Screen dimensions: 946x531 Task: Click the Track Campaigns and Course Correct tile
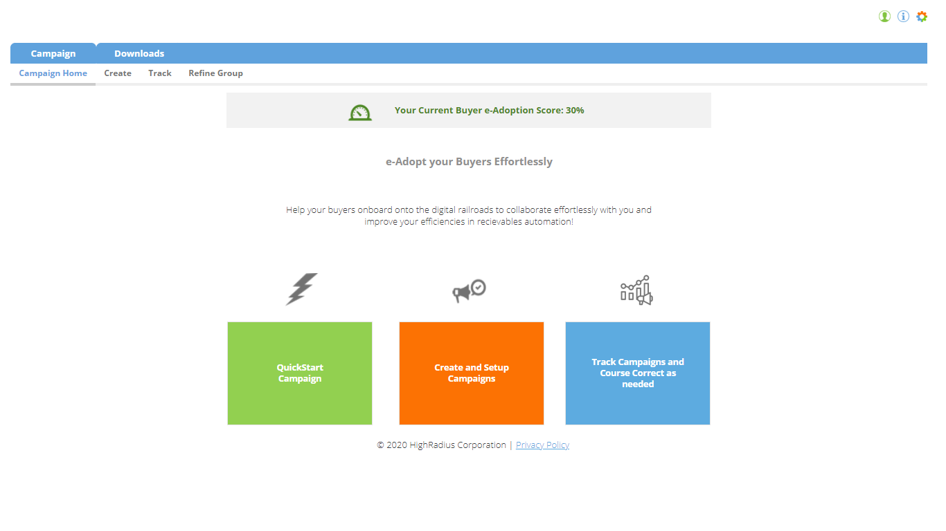637,373
